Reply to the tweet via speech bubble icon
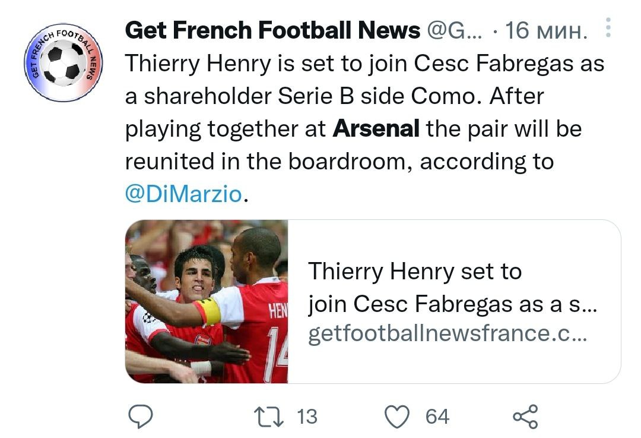Viewport: 641px width, 438px height. point(141,416)
